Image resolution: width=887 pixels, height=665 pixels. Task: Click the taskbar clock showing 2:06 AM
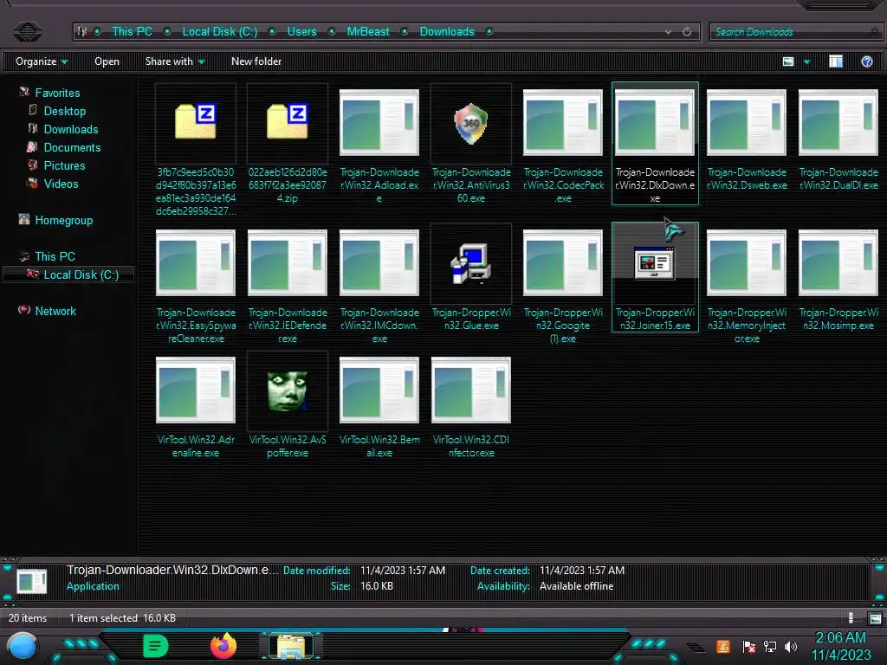pos(840,646)
